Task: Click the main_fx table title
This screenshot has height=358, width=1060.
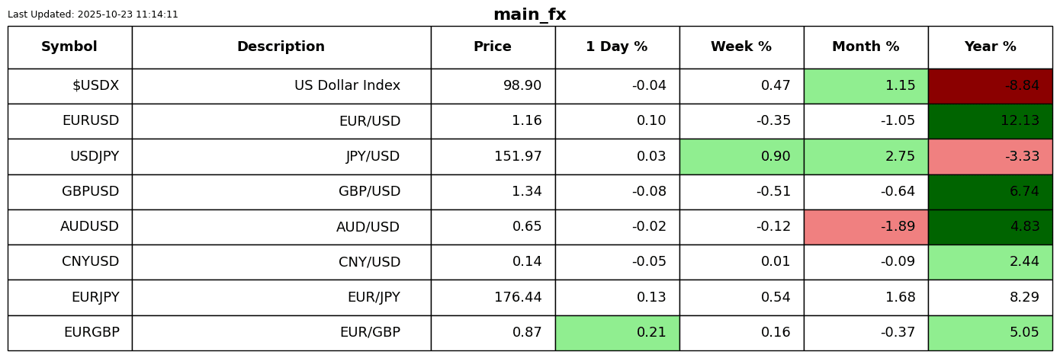Action: [529, 15]
